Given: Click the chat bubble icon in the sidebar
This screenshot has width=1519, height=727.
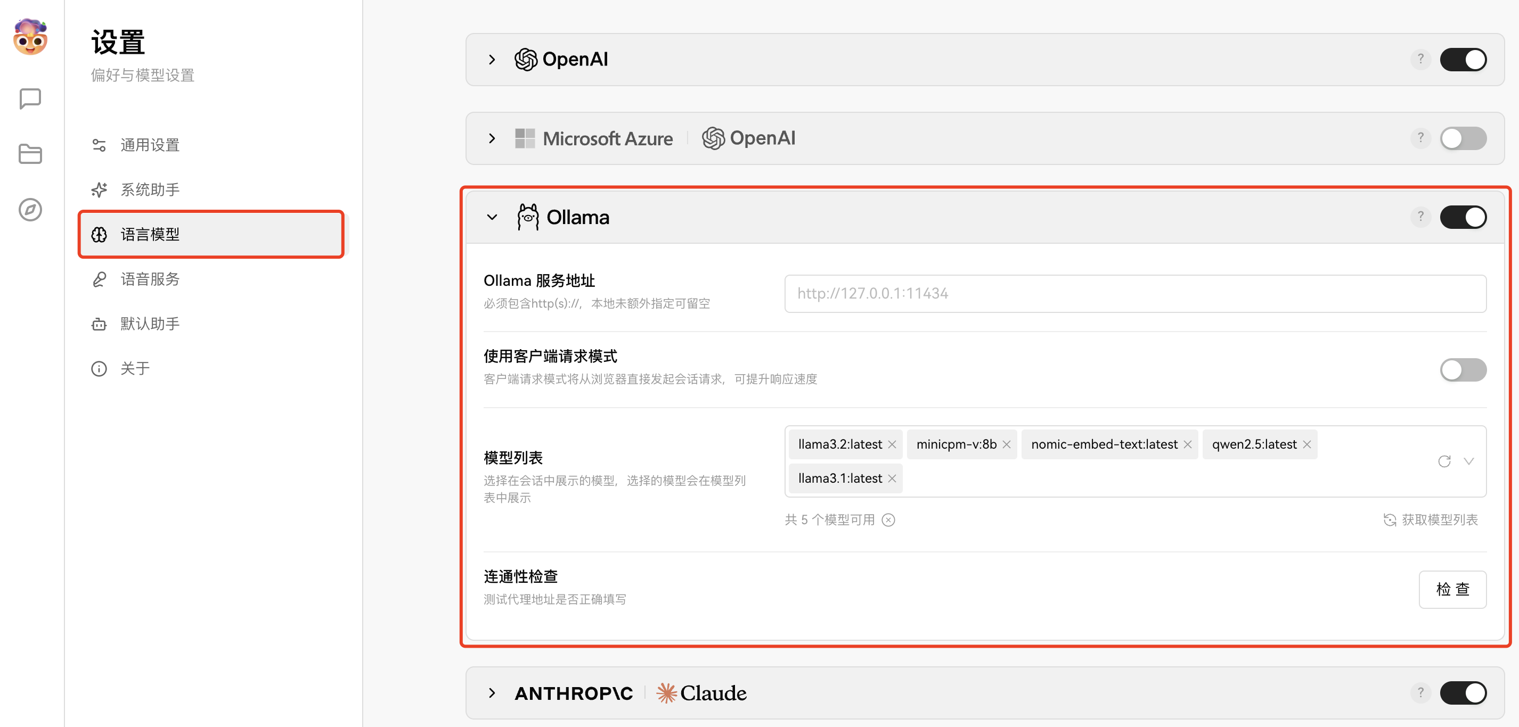Looking at the screenshot, I should click(29, 98).
